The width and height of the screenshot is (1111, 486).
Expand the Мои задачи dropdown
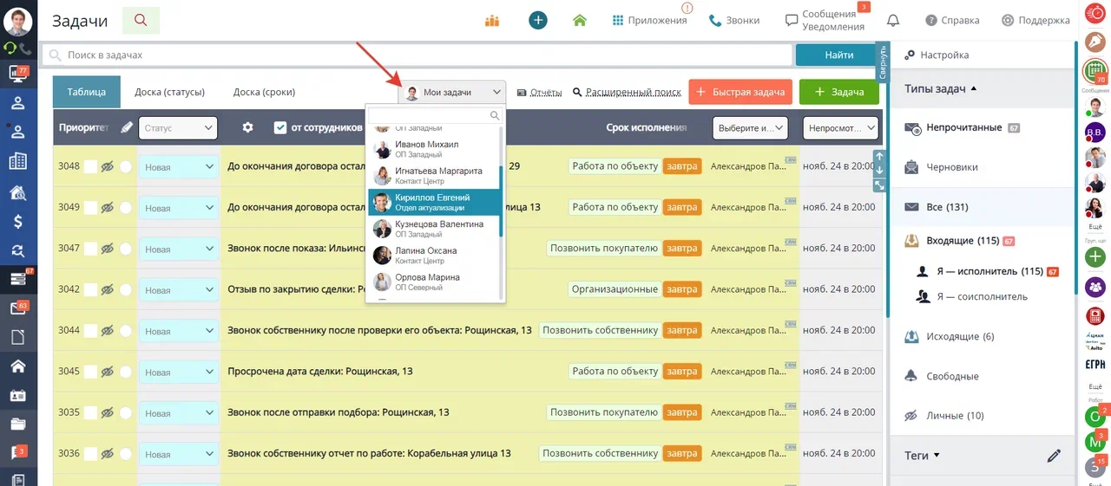(453, 92)
